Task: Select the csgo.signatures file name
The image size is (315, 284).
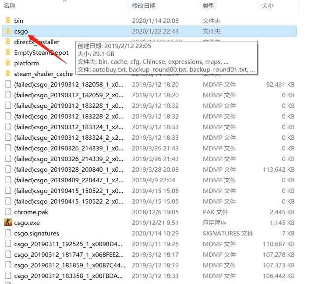Action: 36,234
